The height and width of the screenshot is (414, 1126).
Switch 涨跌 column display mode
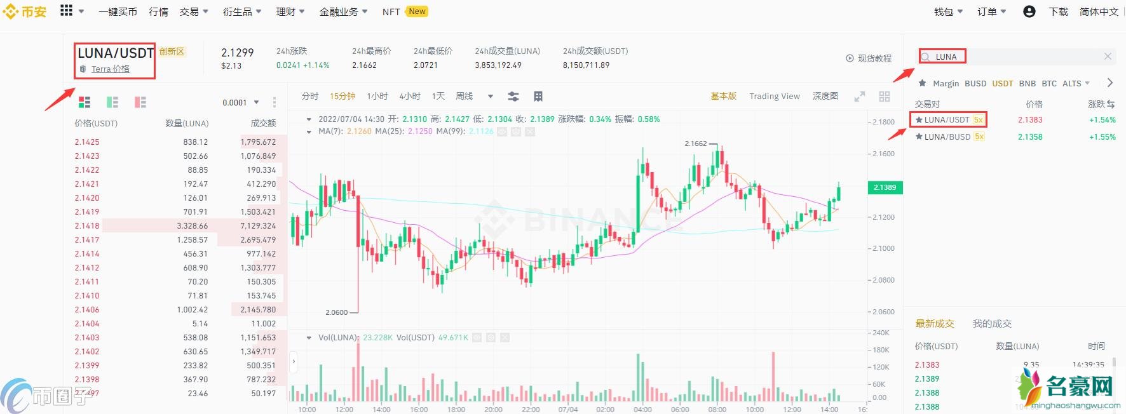tap(1111, 103)
